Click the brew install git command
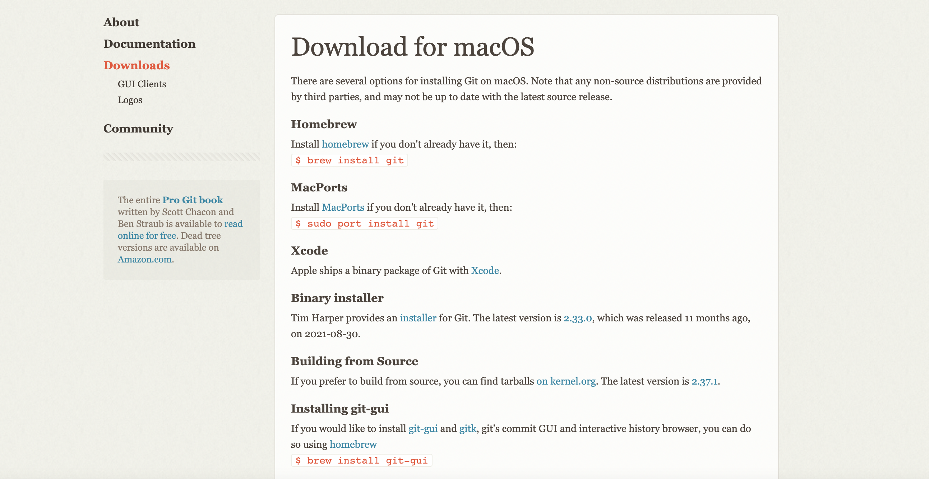 pos(350,161)
